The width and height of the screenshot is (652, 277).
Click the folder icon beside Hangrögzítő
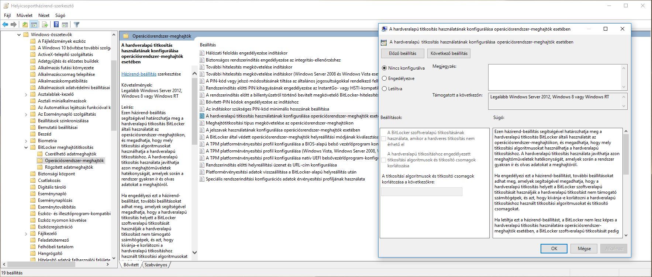tap(33, 253)
